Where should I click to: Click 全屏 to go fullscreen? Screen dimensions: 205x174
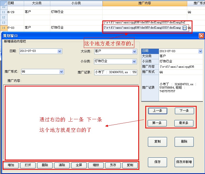tap(79, 165)
